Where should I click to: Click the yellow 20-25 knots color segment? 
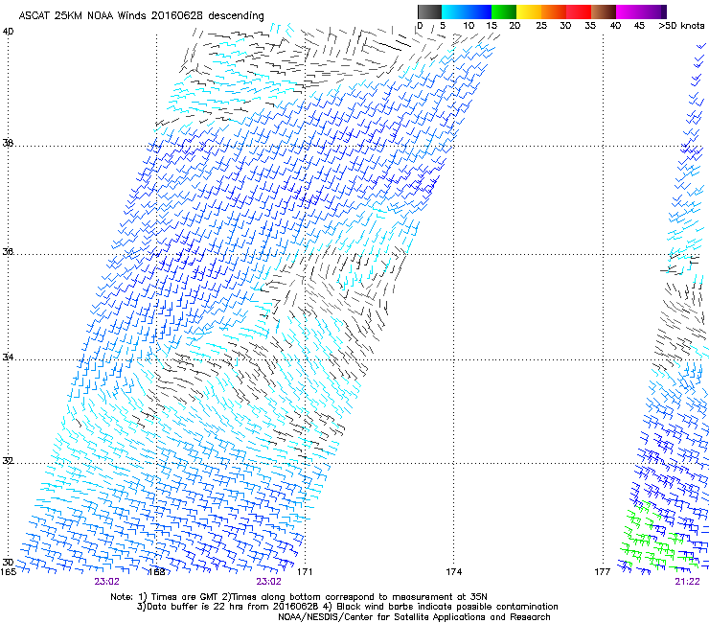click(529, 12)
